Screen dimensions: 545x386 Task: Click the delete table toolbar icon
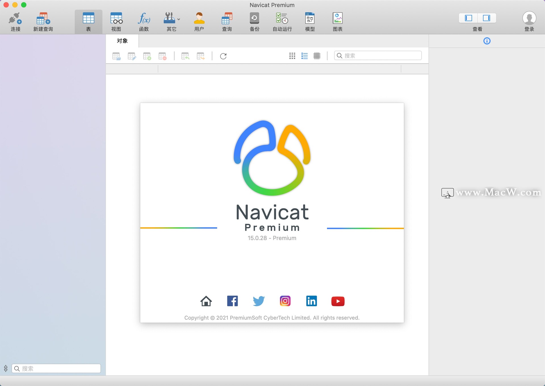point(162,56)
